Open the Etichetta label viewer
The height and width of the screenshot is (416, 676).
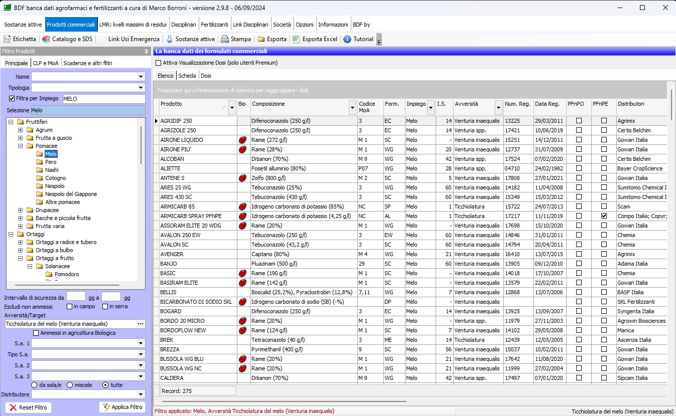click(x=20, y=39)
